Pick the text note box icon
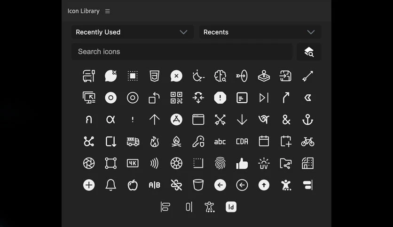 point(242,98)
